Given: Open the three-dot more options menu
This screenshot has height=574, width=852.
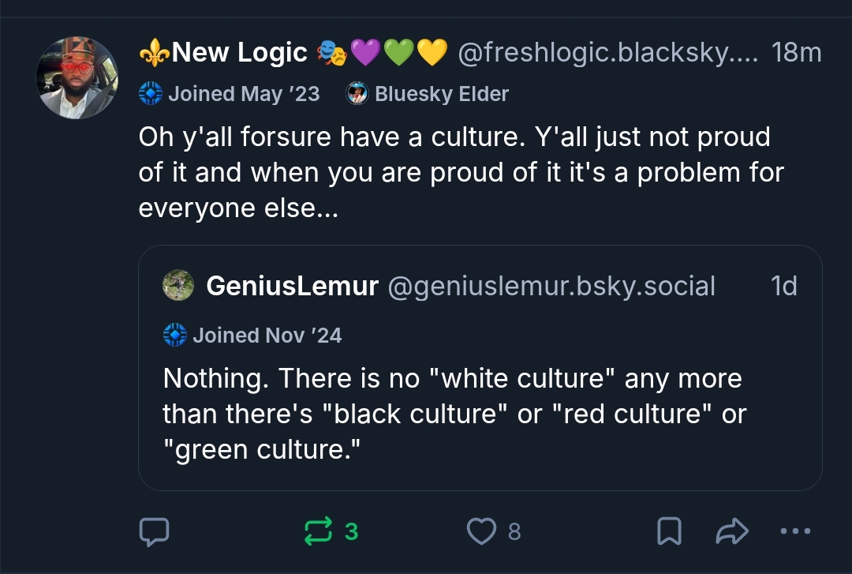Looking at the screenshot, I should (794, 531).
